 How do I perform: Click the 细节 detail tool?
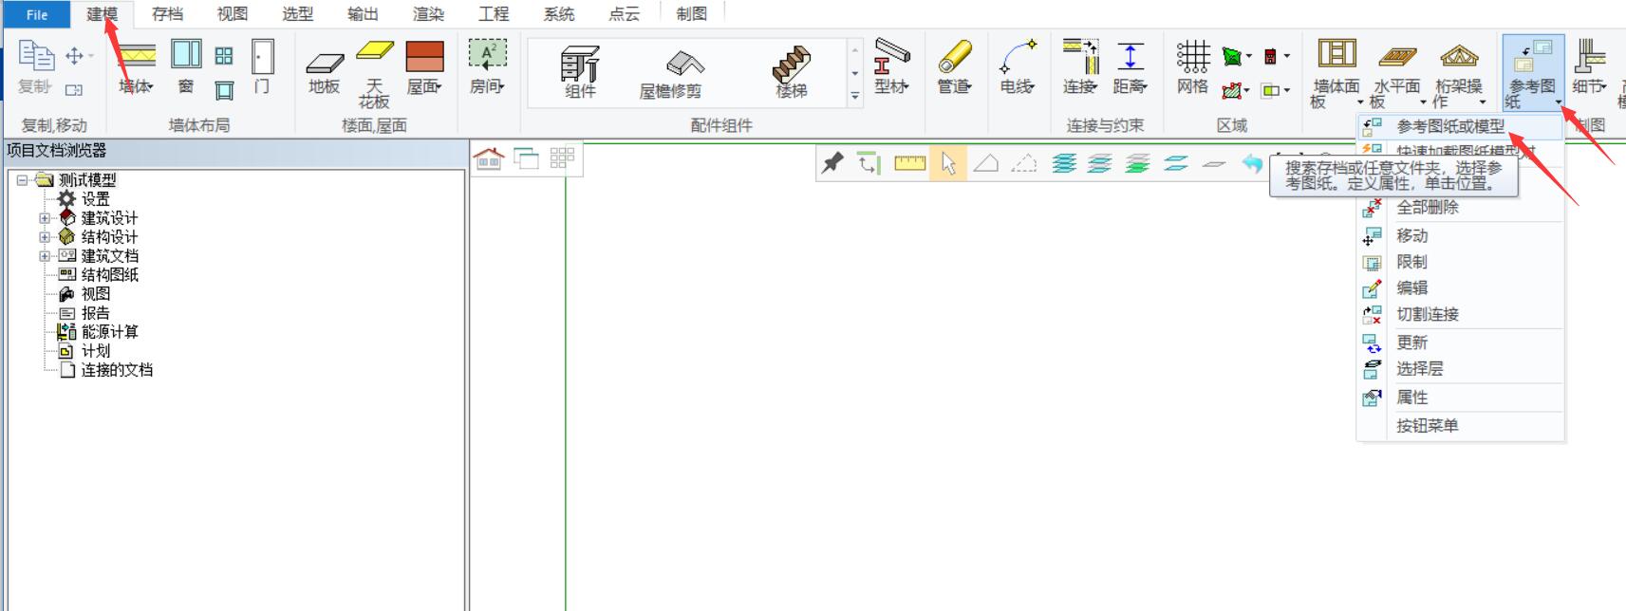(1589, 68)
